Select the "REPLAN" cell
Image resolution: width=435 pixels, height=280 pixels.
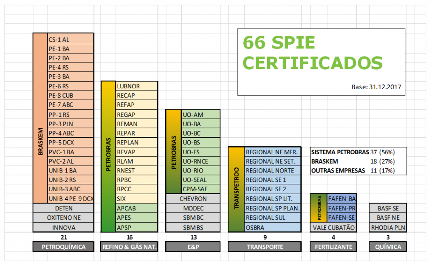(136, 143)
